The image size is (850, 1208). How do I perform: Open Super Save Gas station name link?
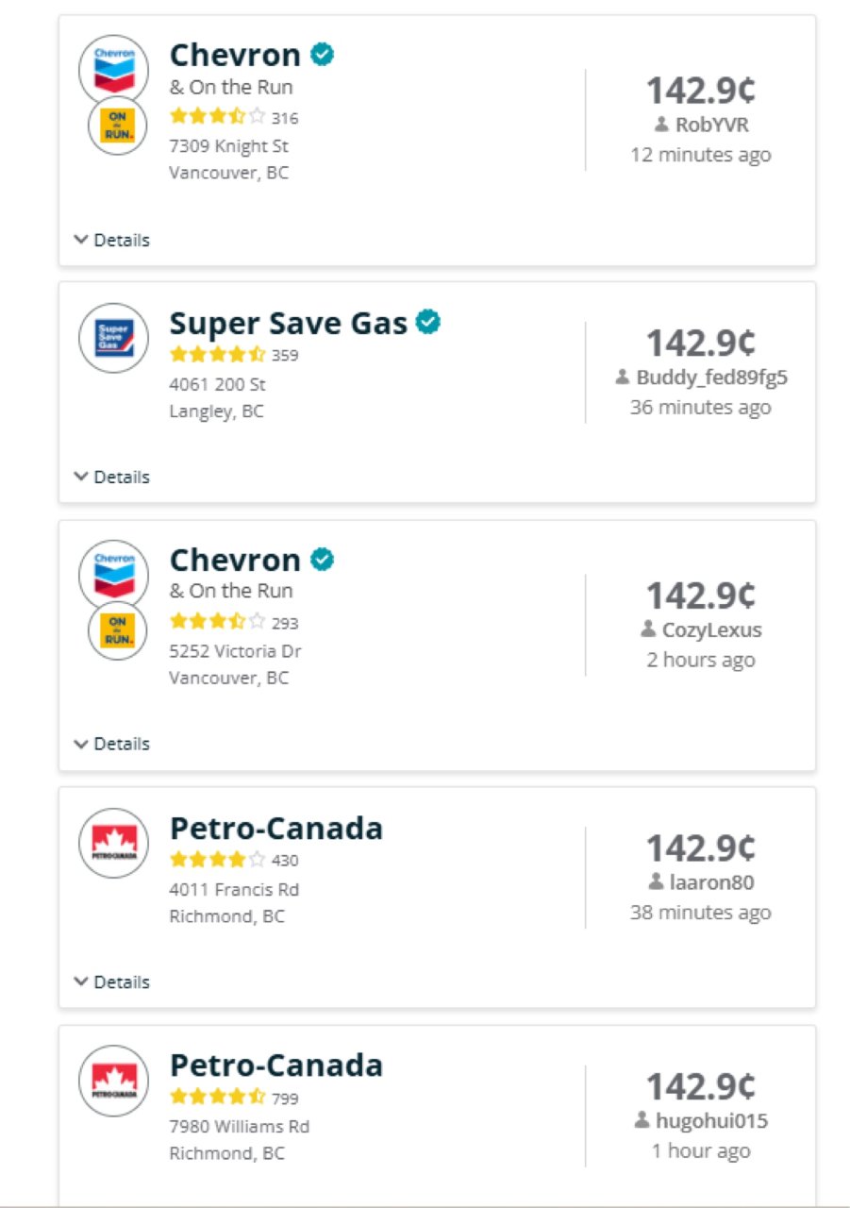289,324
